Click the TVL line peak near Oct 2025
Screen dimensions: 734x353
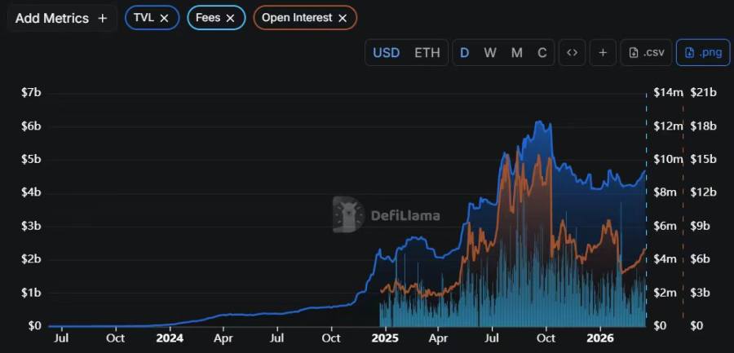click(537, 121)
